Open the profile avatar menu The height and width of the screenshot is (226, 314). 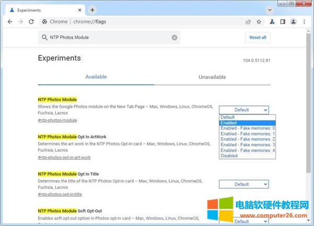tap(293, 21)
